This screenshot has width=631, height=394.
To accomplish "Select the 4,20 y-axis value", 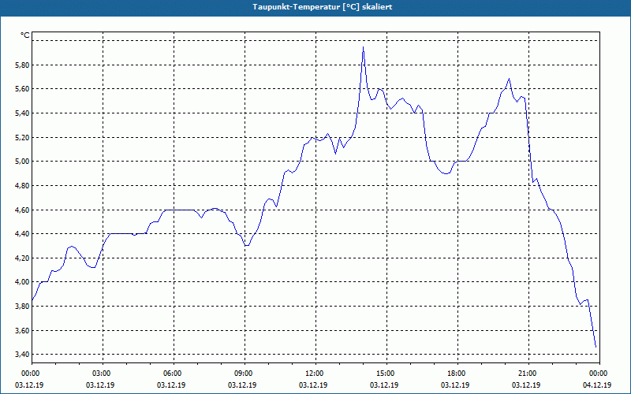I will 22,258.
